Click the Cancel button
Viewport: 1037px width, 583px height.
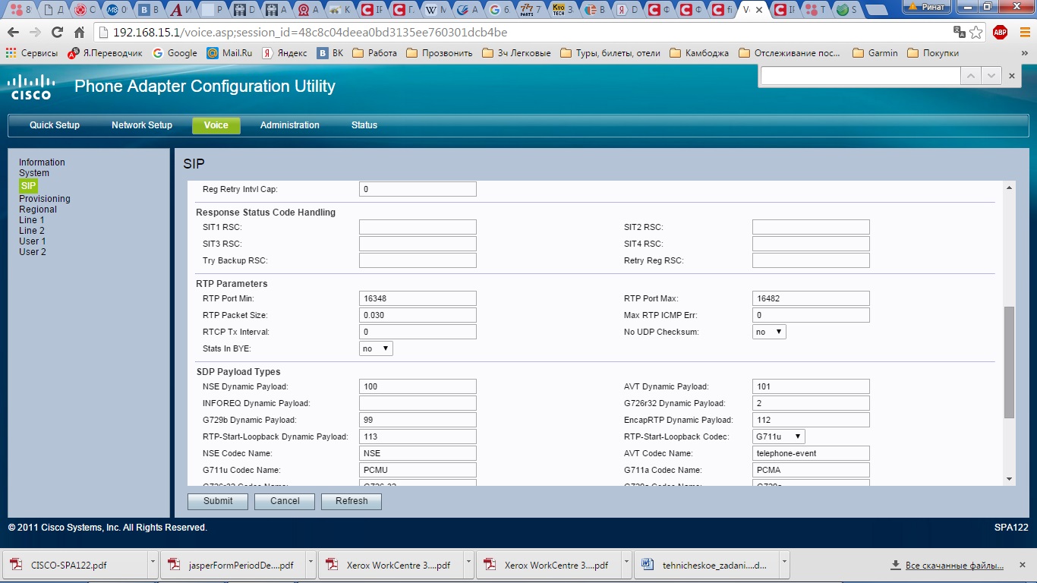tap(285, 501)
